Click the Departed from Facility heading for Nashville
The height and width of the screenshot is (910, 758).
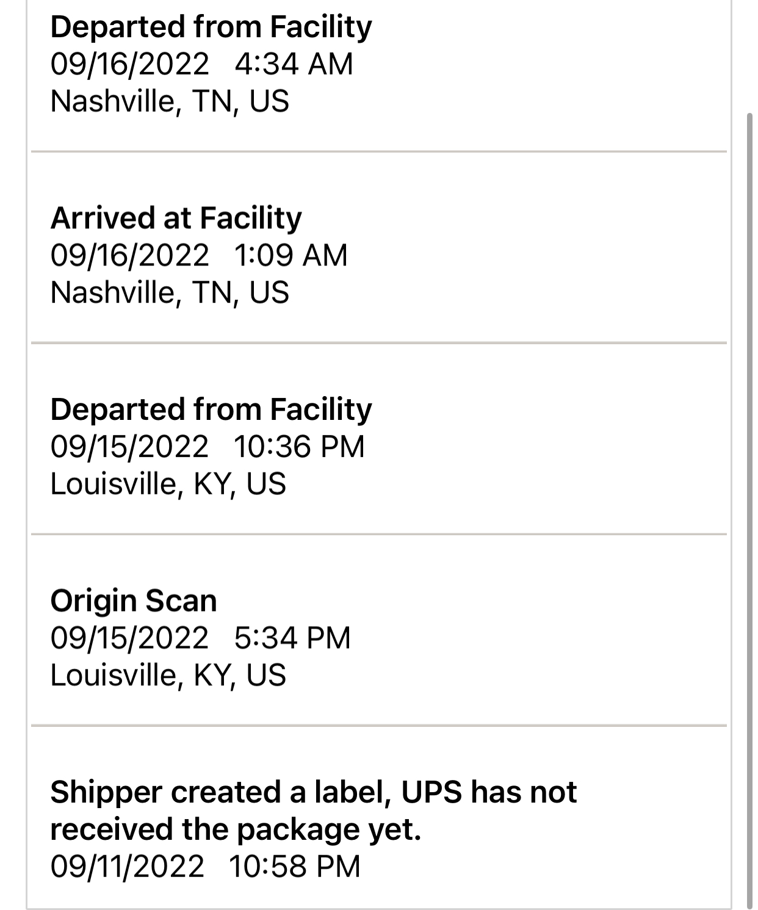211,27
